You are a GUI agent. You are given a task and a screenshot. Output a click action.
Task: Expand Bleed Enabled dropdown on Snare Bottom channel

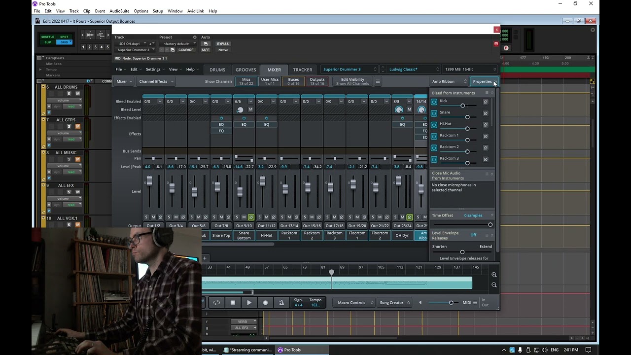tap(250, 102)
